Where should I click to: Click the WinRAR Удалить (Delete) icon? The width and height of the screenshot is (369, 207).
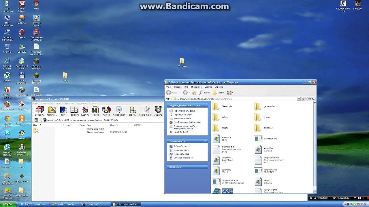(x=85, y=111)
